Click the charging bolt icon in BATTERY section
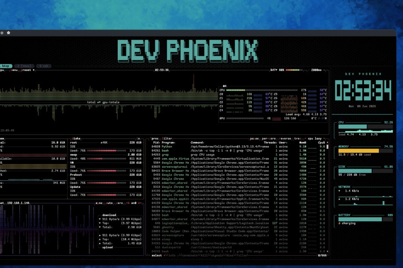Image resolution: width=403 pixels, height=268 pixels. [340, 223]
